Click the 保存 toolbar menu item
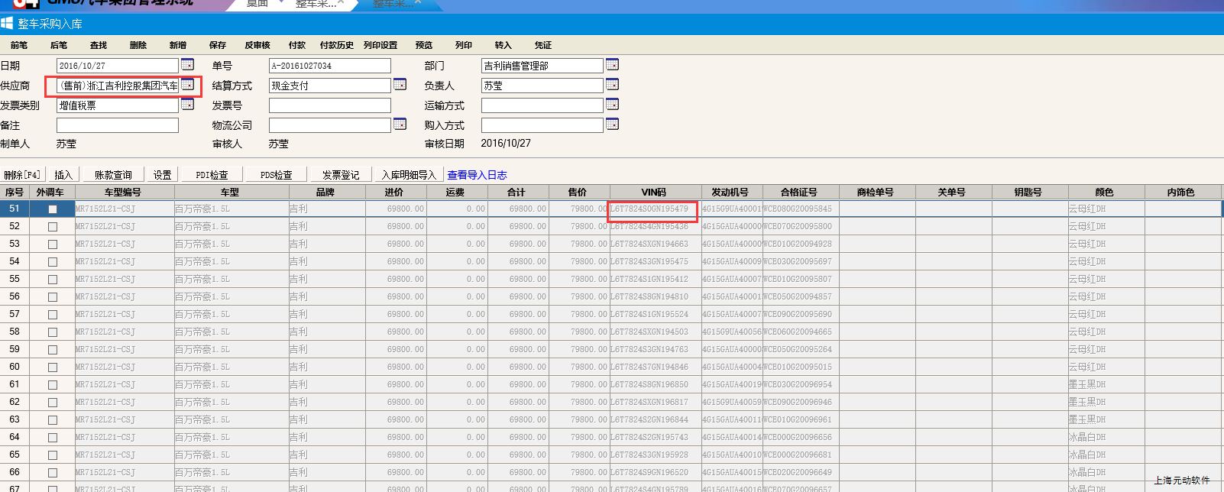Viewport: 1224px width, 492px height. (x=218, y=45)
